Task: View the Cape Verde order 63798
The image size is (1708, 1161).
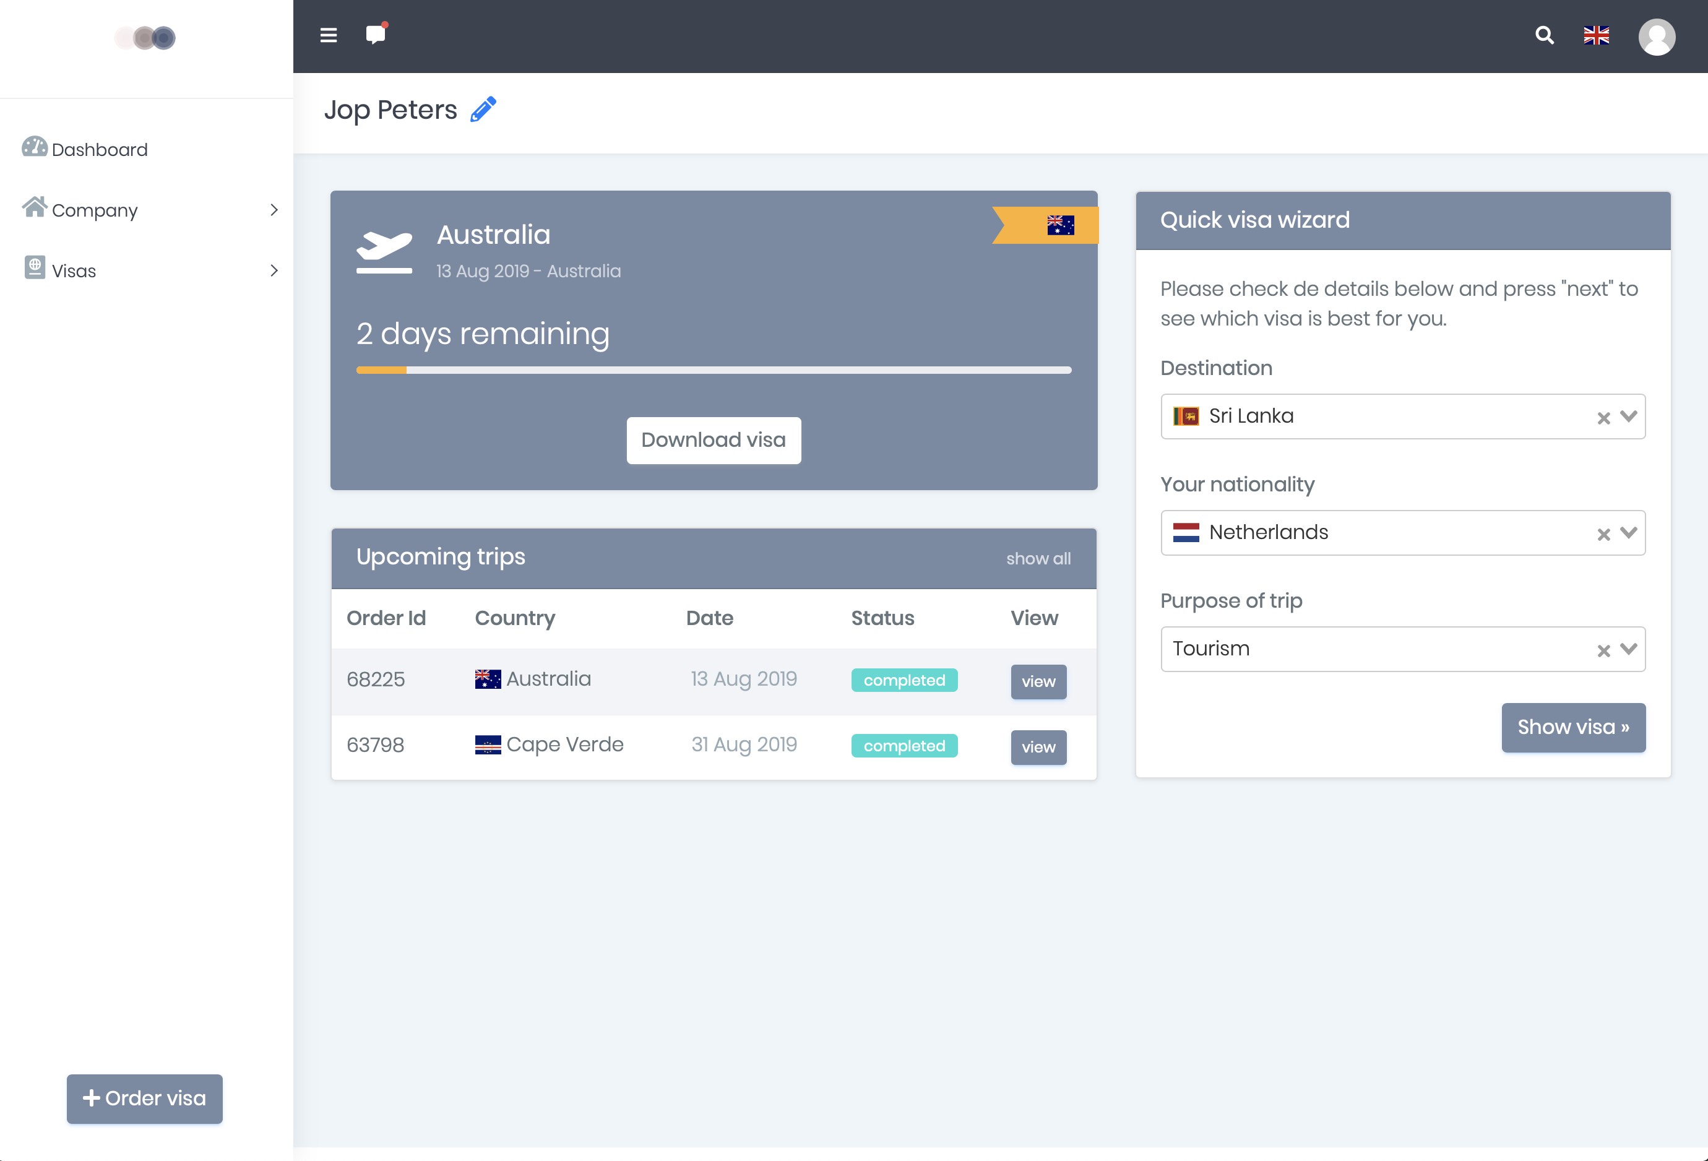Action: [1038, 746]
